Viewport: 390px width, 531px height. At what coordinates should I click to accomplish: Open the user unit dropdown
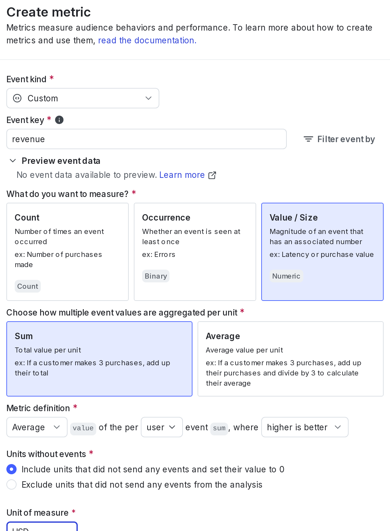162,427
